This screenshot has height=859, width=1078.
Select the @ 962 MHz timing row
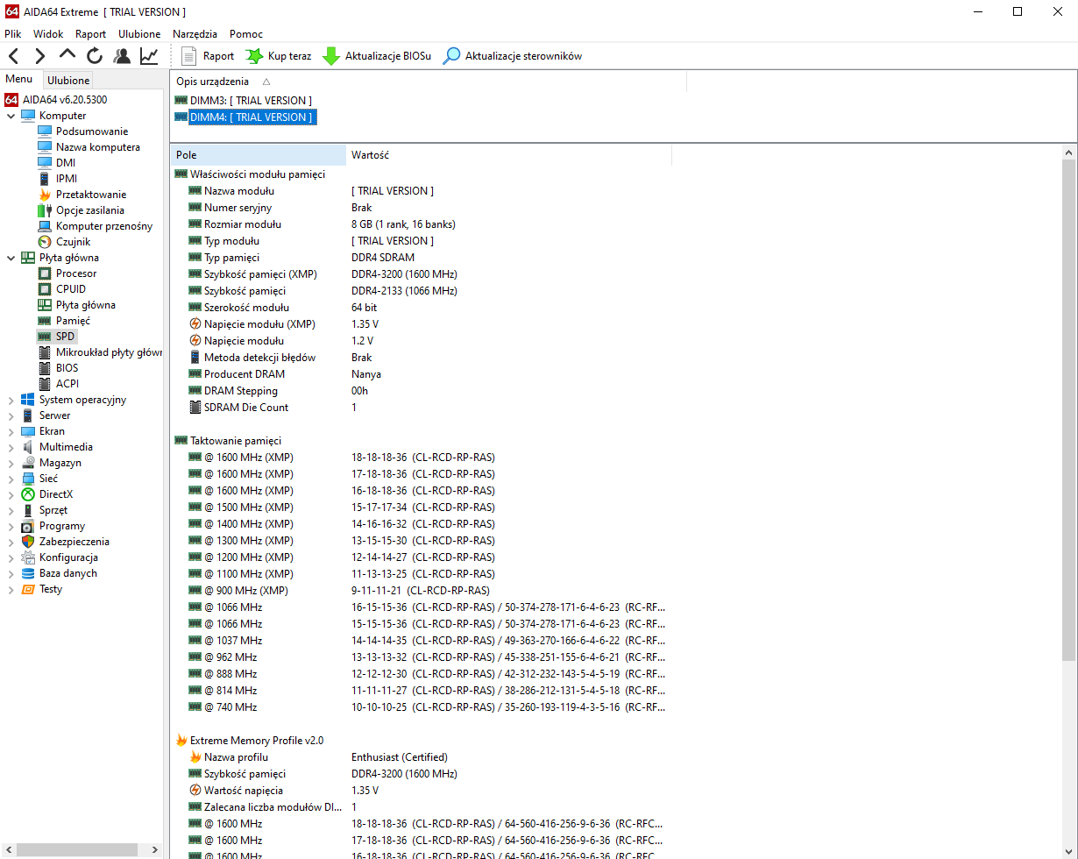(421, 657)
